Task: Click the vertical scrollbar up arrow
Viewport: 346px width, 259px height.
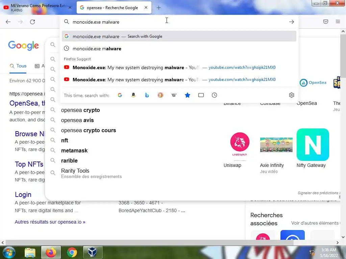Action: coord(343,31)
